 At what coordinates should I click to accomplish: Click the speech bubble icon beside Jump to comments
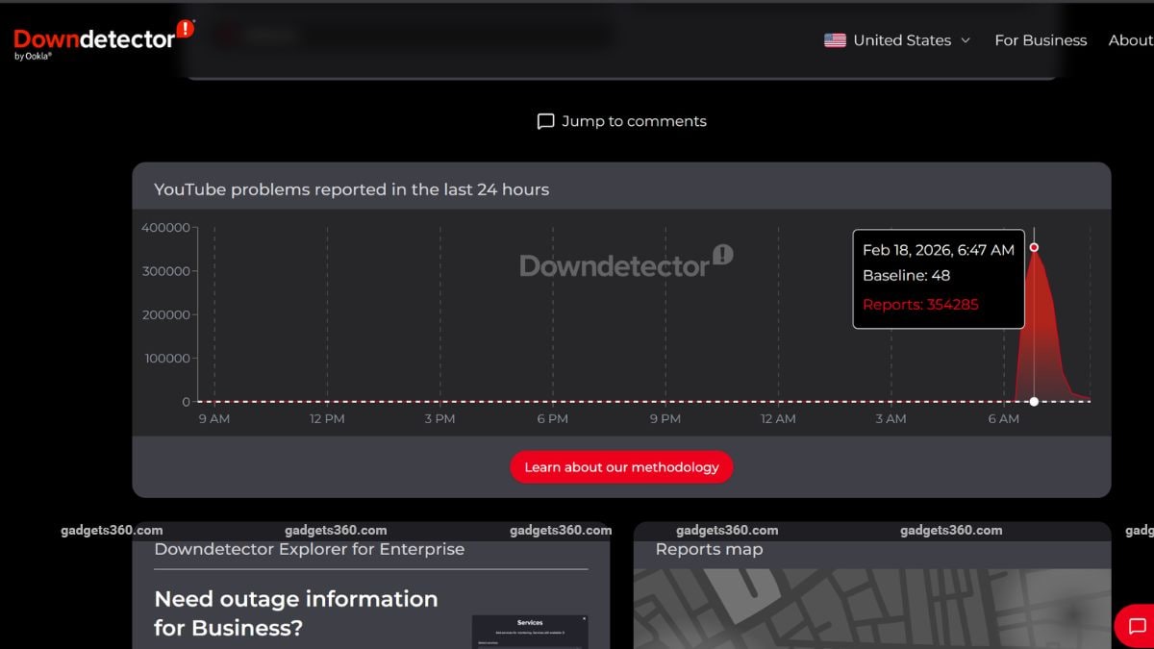pyautogui.click(x=544, y=120)
